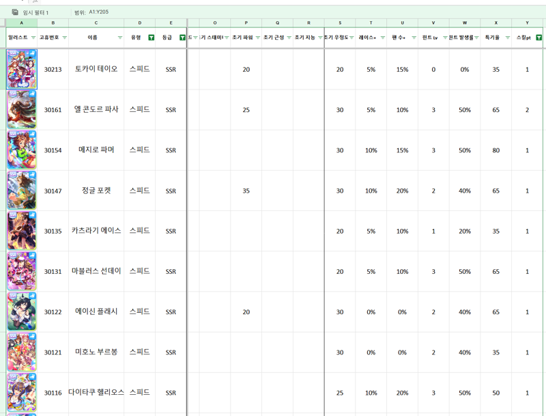Open 초기 근성 filter dropdown

[289, 38]
